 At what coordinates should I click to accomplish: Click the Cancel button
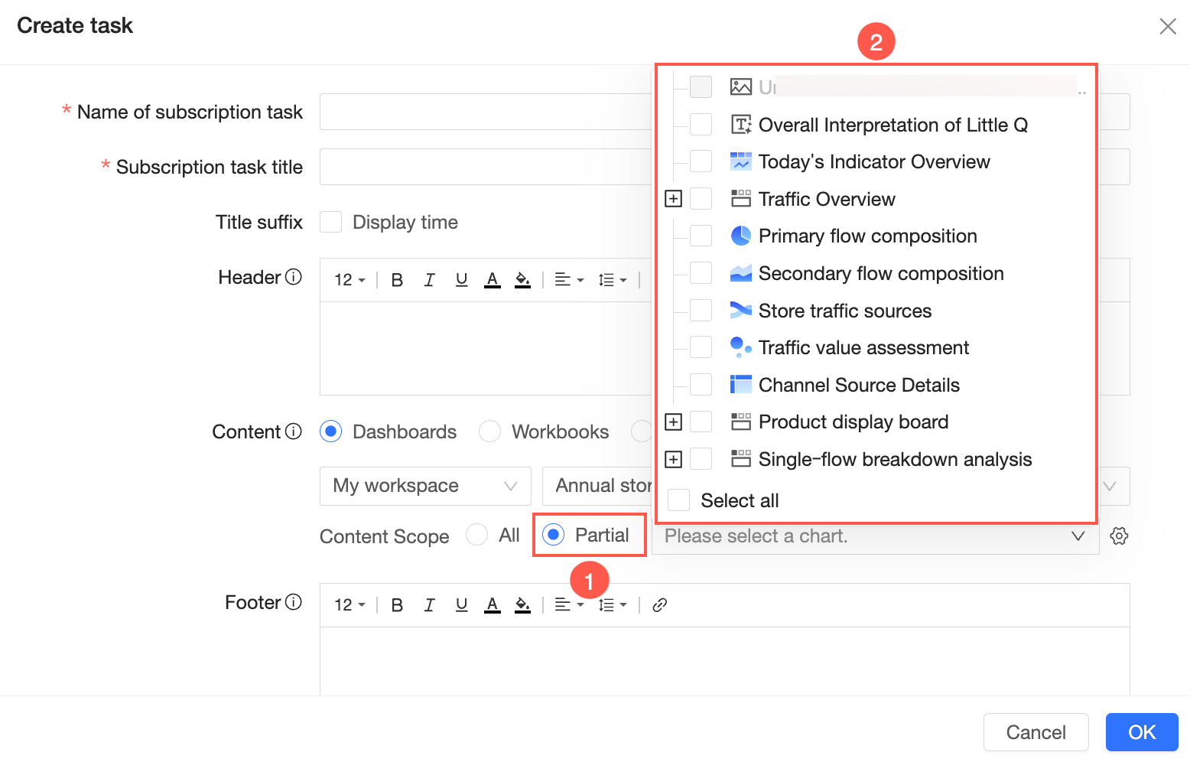tap(1036, 732)
